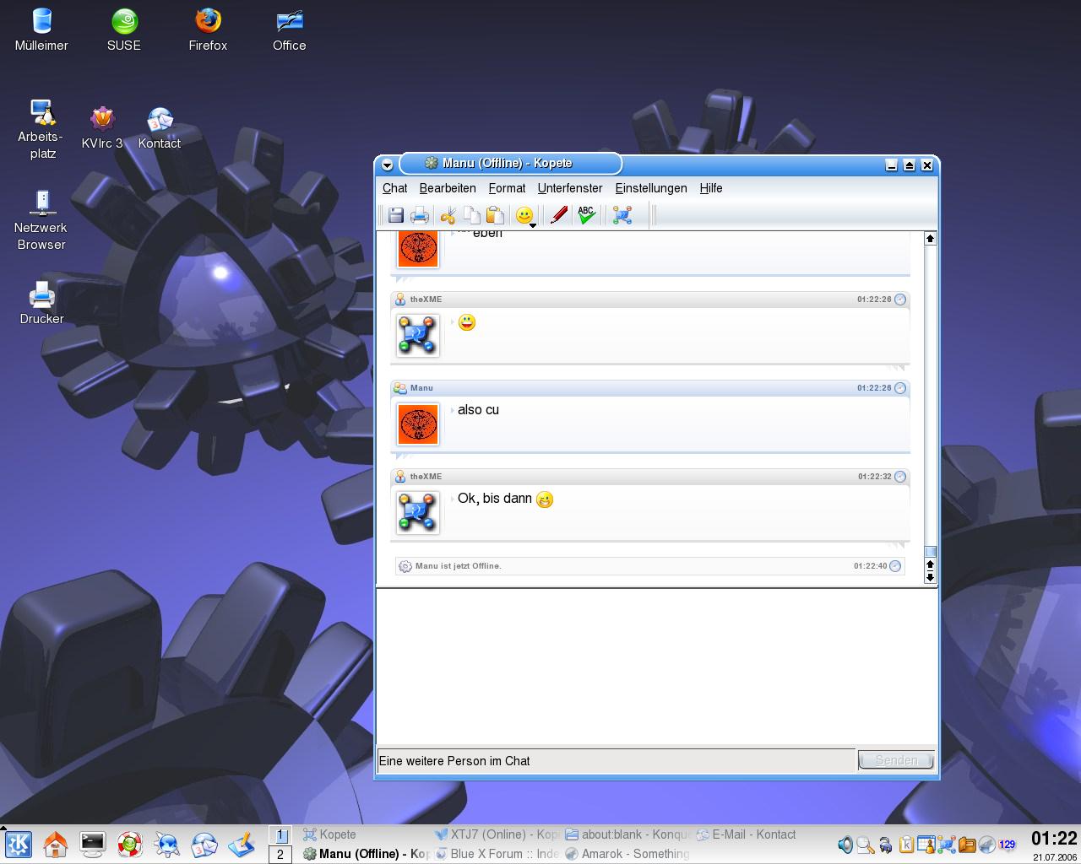The image size is (1081, 864).
Task: Open the smiley emoticon dropdown
Action: click(525, 217)
